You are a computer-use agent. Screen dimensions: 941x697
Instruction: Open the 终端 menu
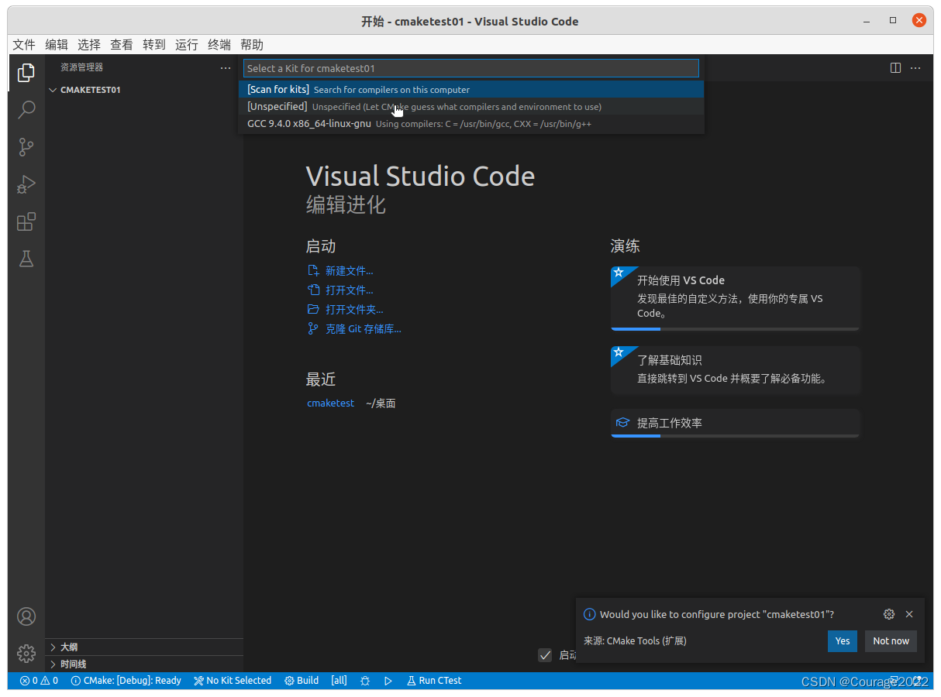click(x=219, y=45)
